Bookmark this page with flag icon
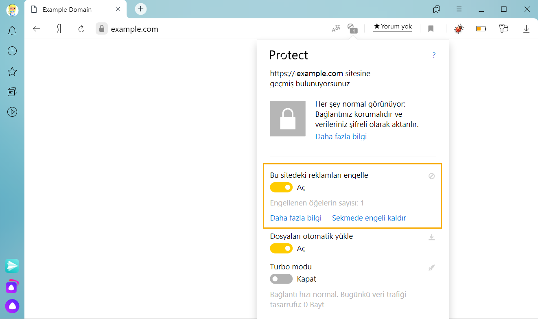Screen dimensions: 538x319 point(431,29)
